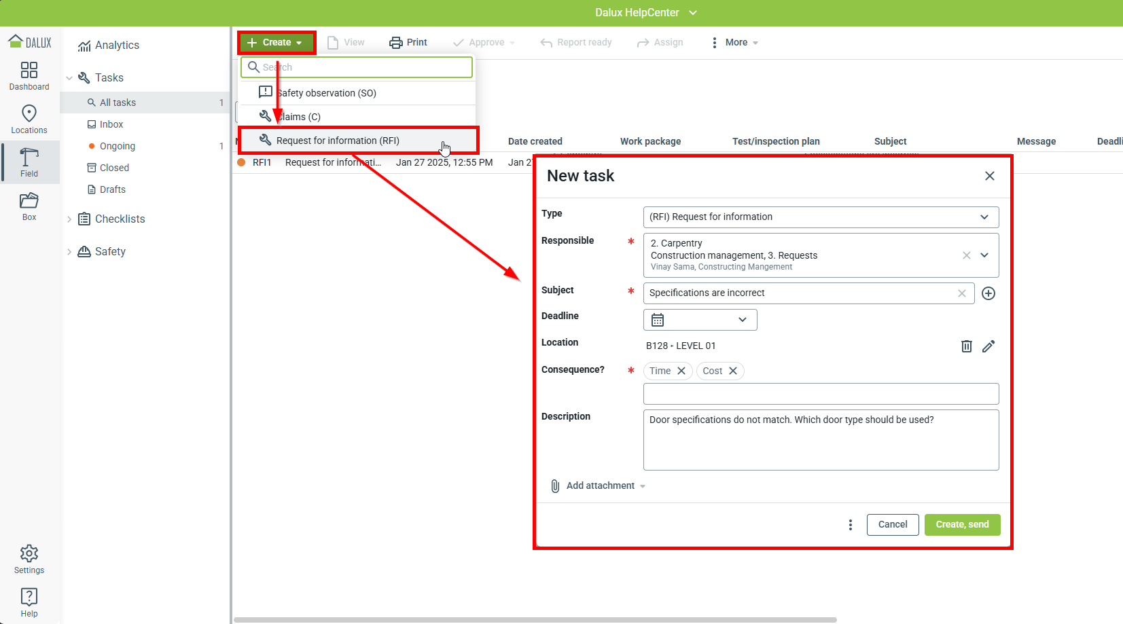Open Settings gear in sidebar

click(29, 559)
